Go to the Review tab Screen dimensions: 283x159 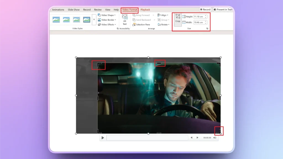coord(98,10)
